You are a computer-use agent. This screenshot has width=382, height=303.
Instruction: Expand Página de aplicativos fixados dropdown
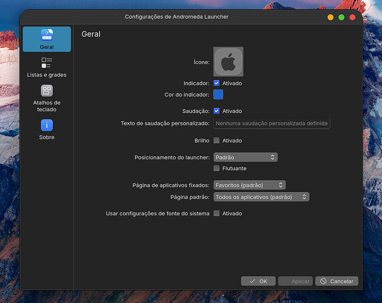250,185
